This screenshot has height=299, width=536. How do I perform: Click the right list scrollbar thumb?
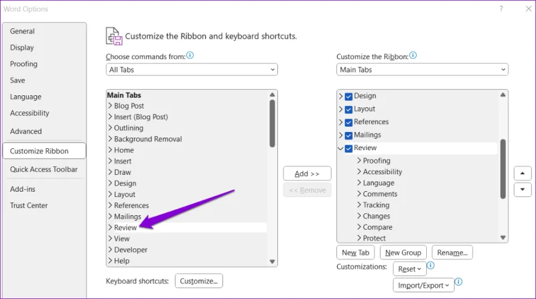pos(503,169)
